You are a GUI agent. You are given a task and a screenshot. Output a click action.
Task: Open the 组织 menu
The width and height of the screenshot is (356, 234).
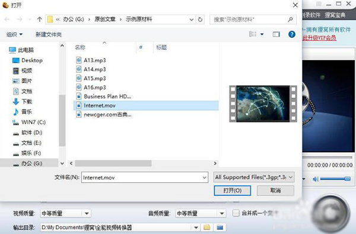coord(14,34)
